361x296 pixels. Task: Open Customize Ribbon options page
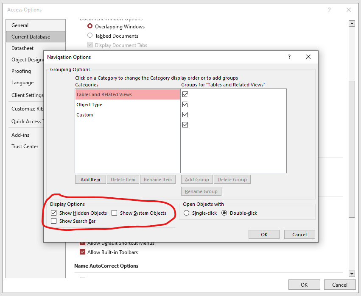[25, 109]
